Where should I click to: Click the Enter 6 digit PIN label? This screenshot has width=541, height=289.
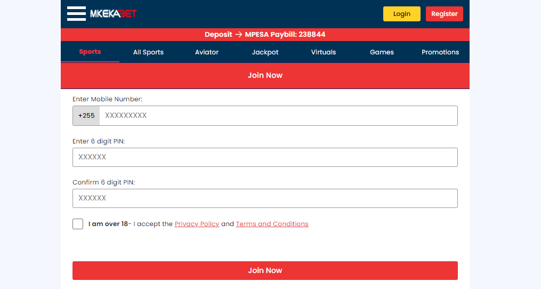[x=99, y=141]
